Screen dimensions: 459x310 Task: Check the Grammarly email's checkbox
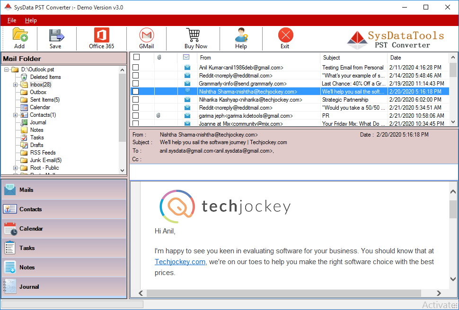(136, 84)
